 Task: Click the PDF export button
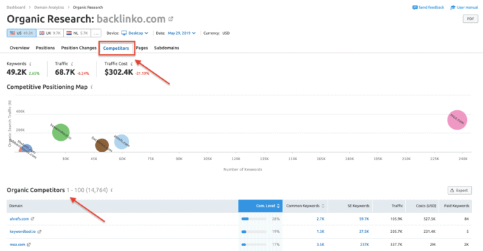471,19
